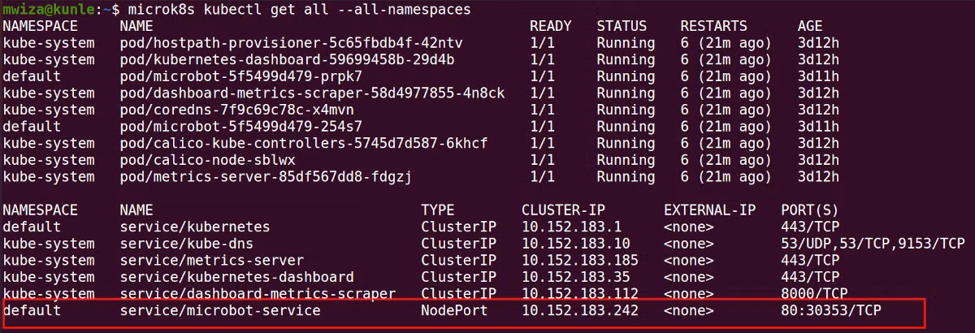
Task: Click cluster IP '10.152.183.10'
Action: 576,244
